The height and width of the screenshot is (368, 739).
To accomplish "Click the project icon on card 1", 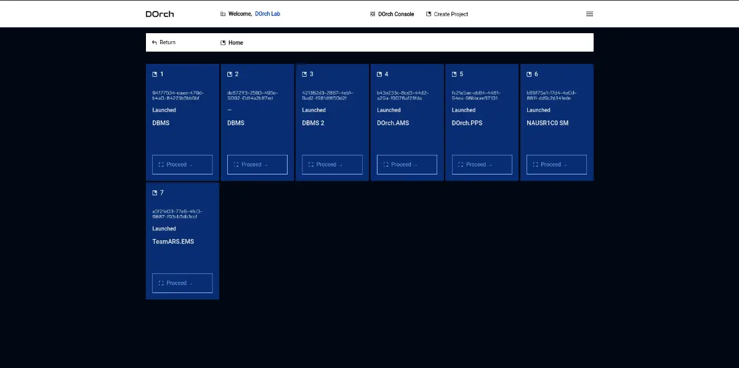I will (155, 74).
